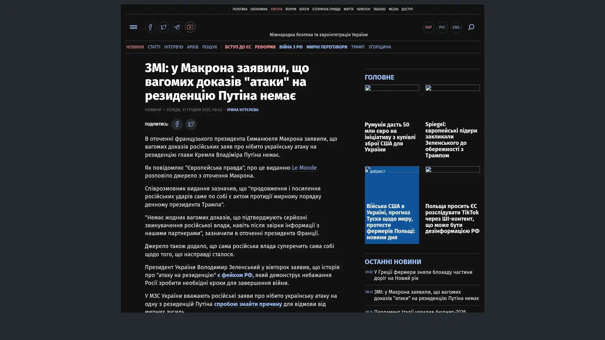Viewport: 605px width, 340px height.
Task: Open the ВСТУП ДО ЄС topic
Action: [238, 47]
